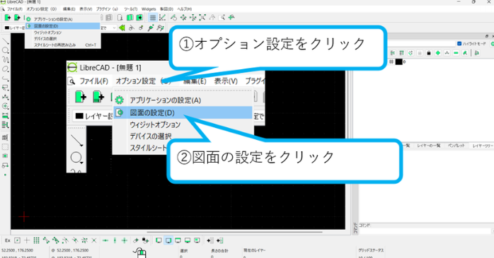Image resolution: width=494 pixels, height=258 pixels.
Task: Toggle Snap on Endpoints icon
Action: [x=46, y=240]
